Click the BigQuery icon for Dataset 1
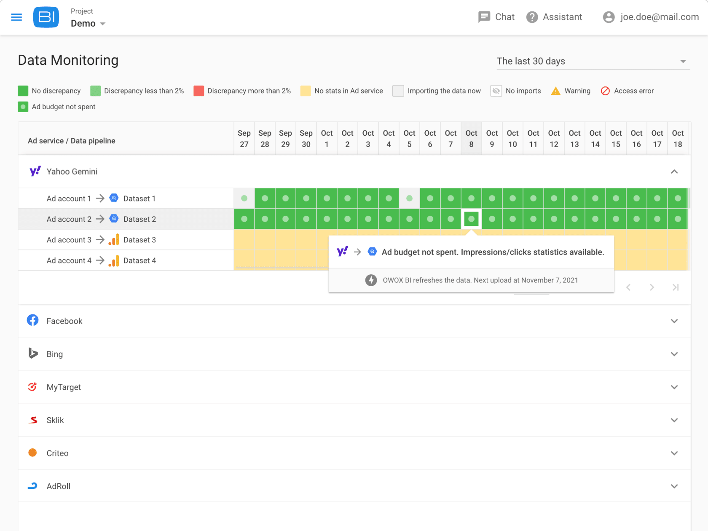This screenshot has height=531, width=708. [114, 198]
